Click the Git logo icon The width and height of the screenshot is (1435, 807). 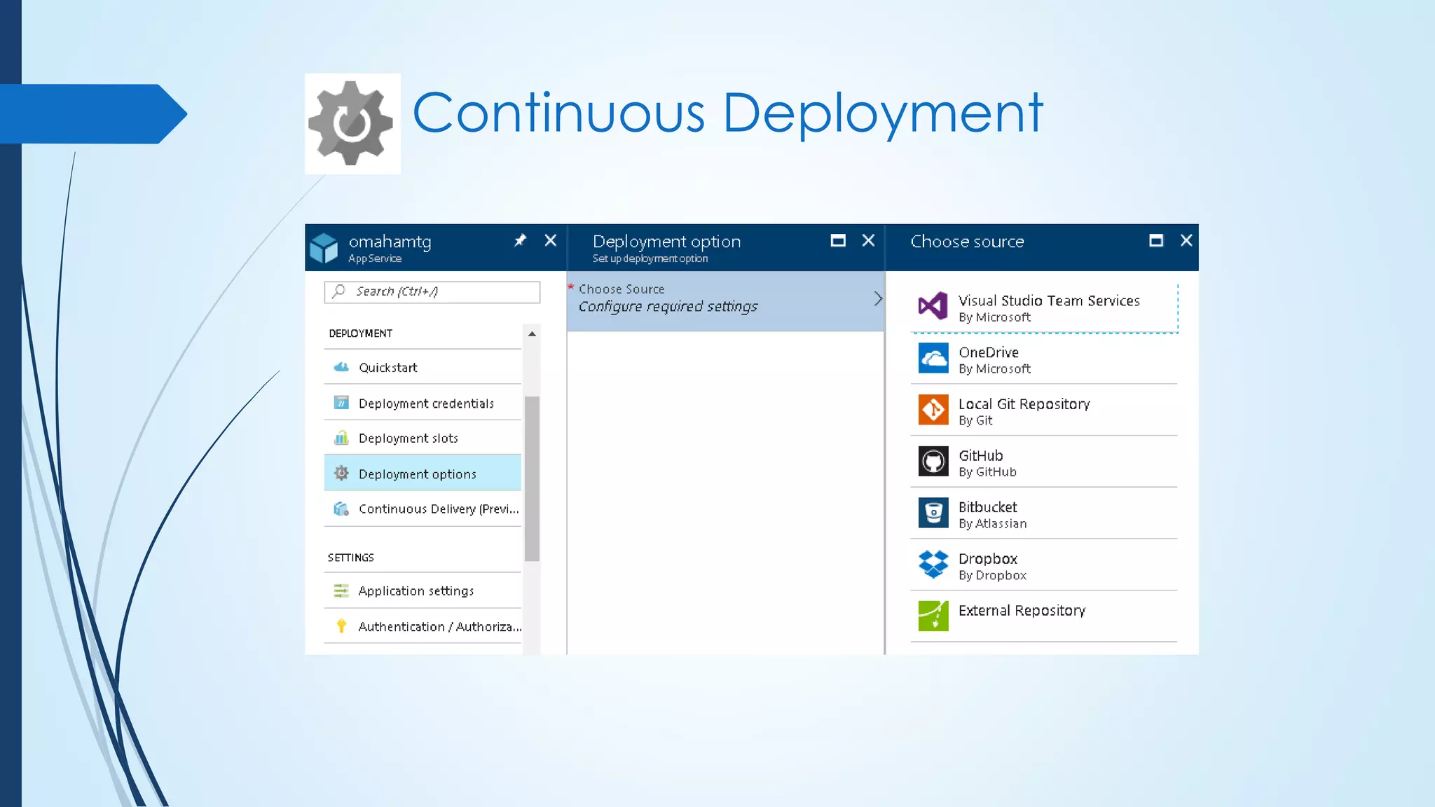tap(933, 410)
